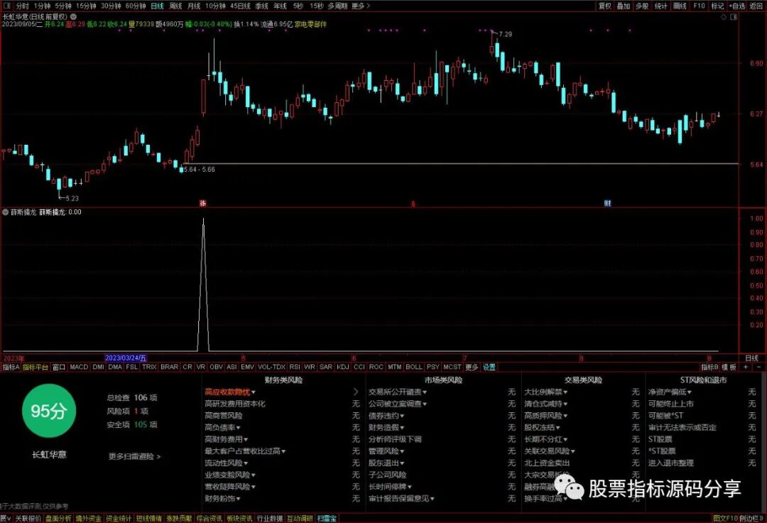Viewport: 767px width, 523px height.
Task: Click the diamond icon in chart header
Action: [x=724, y=16]
